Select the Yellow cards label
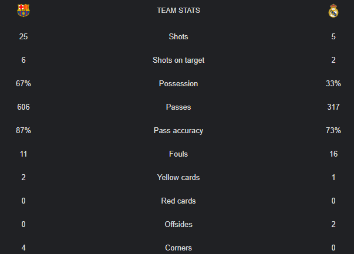The height and width of the screenshot is (254, 354). coord(178,177)
